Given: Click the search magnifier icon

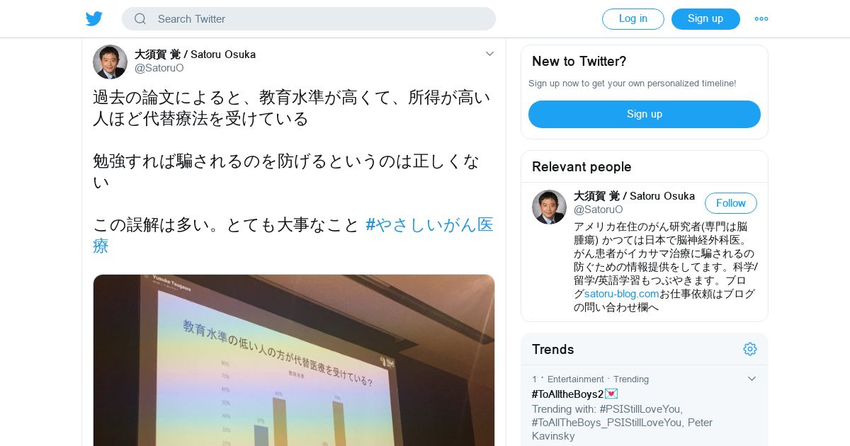Looking at the screenshot, I should [140, 19].
